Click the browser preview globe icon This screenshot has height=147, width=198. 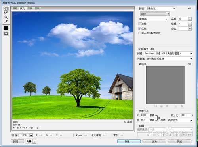coord(29,141)
